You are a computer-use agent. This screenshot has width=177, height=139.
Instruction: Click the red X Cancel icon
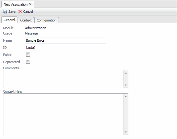[20, 12]
